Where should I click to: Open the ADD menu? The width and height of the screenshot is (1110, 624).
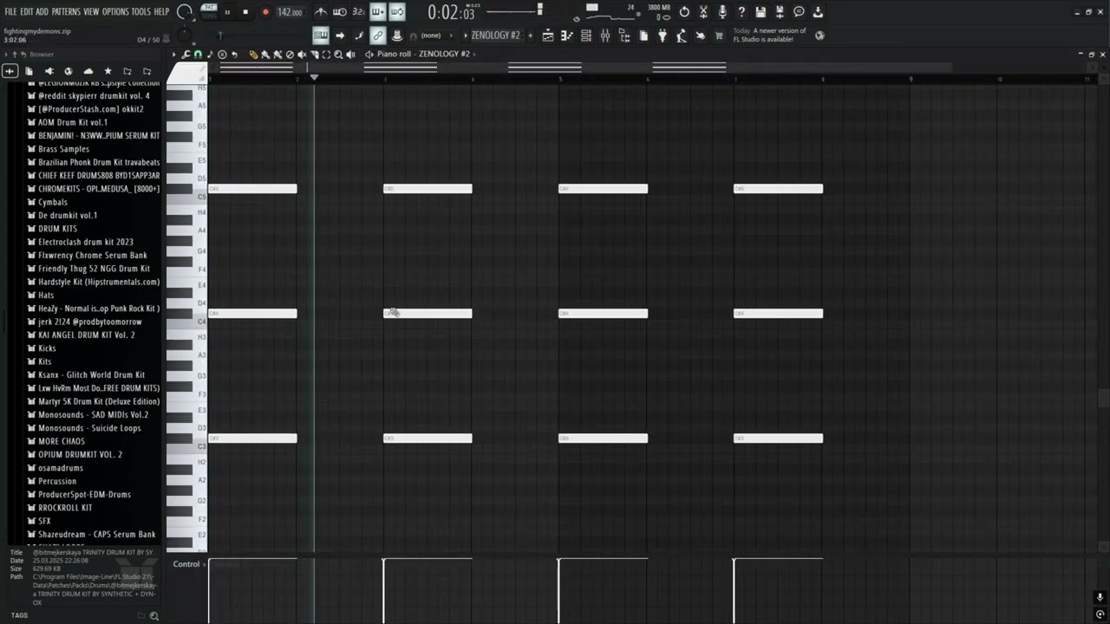coord(42,11)
